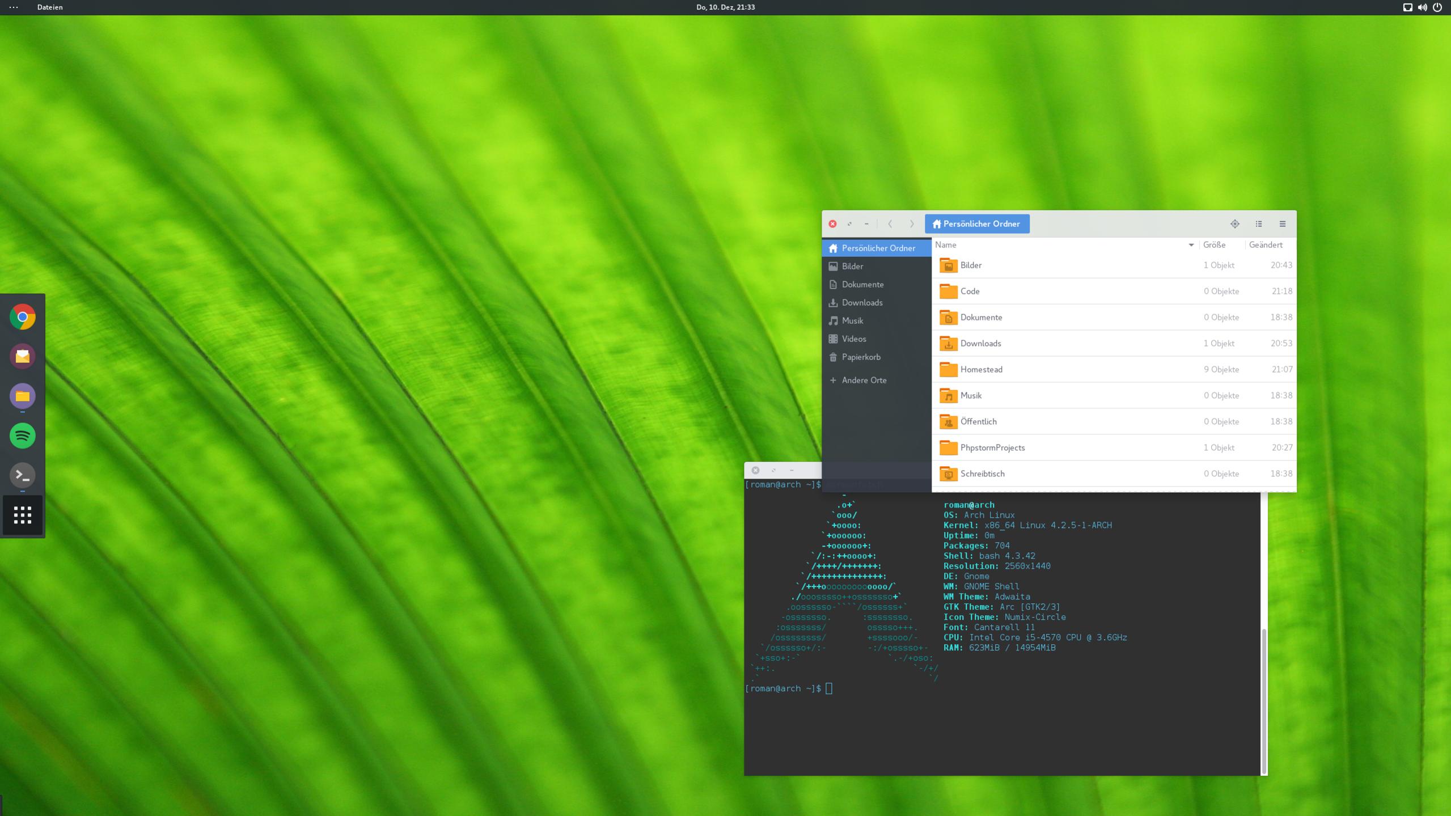Select the Öffentlich folder icon in file list
This screenshot has height=816, width=1451.
pos(949,422)
